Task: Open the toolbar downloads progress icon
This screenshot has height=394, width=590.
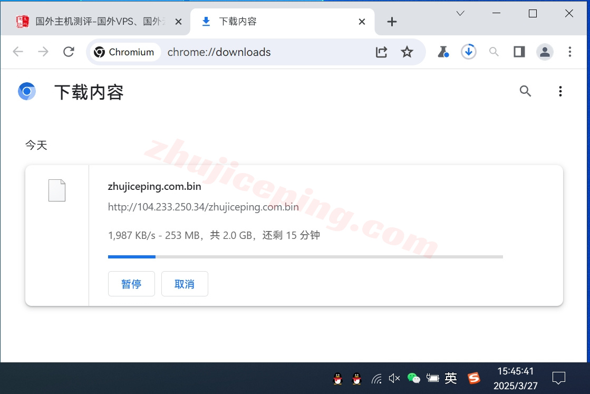Action: coord(468,52)
